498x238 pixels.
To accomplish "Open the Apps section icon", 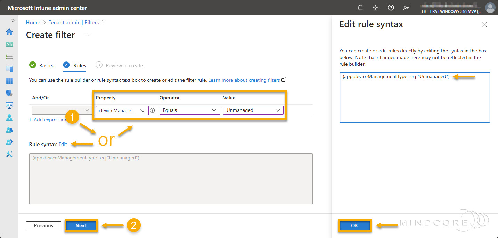I will [x=9, y=81].
